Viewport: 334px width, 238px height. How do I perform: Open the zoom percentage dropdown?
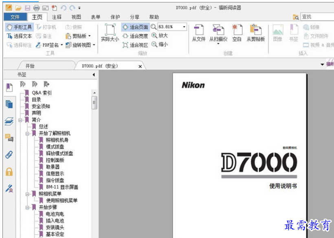[184, 27]
